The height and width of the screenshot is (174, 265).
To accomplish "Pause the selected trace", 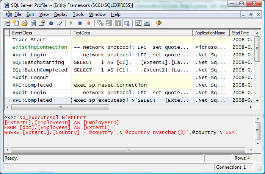I will tap(80, 23).
